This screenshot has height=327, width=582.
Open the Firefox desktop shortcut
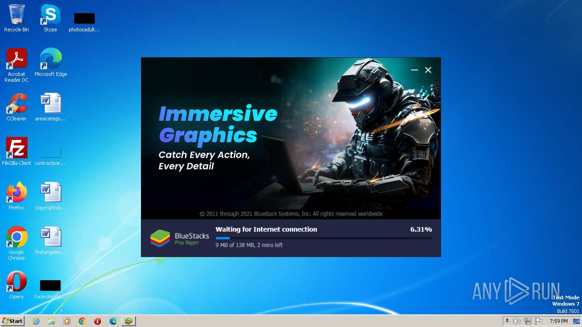pos(16,196)
